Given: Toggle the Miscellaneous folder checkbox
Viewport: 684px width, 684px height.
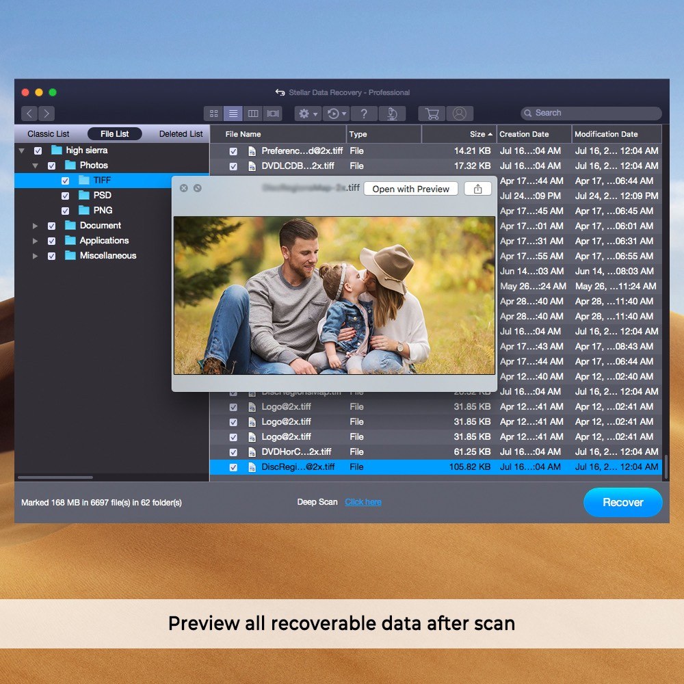Looking at the screenshot, I should click(x=51, y=256).
